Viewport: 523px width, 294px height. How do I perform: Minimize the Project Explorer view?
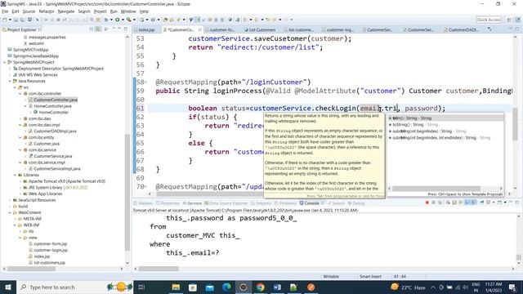tap(119, 29)
